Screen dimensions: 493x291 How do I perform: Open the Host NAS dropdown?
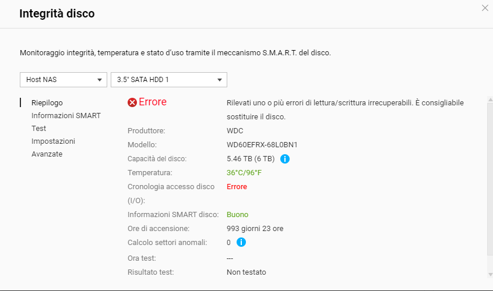[x=64, y=80]
